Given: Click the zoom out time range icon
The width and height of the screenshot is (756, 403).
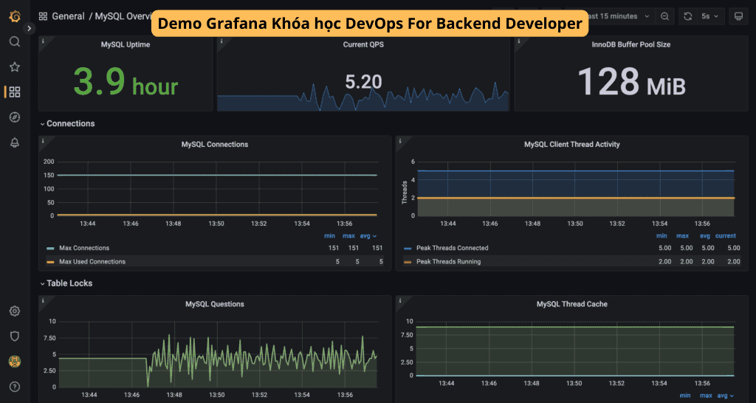Looking at the screenshot, I should (664, 16).
